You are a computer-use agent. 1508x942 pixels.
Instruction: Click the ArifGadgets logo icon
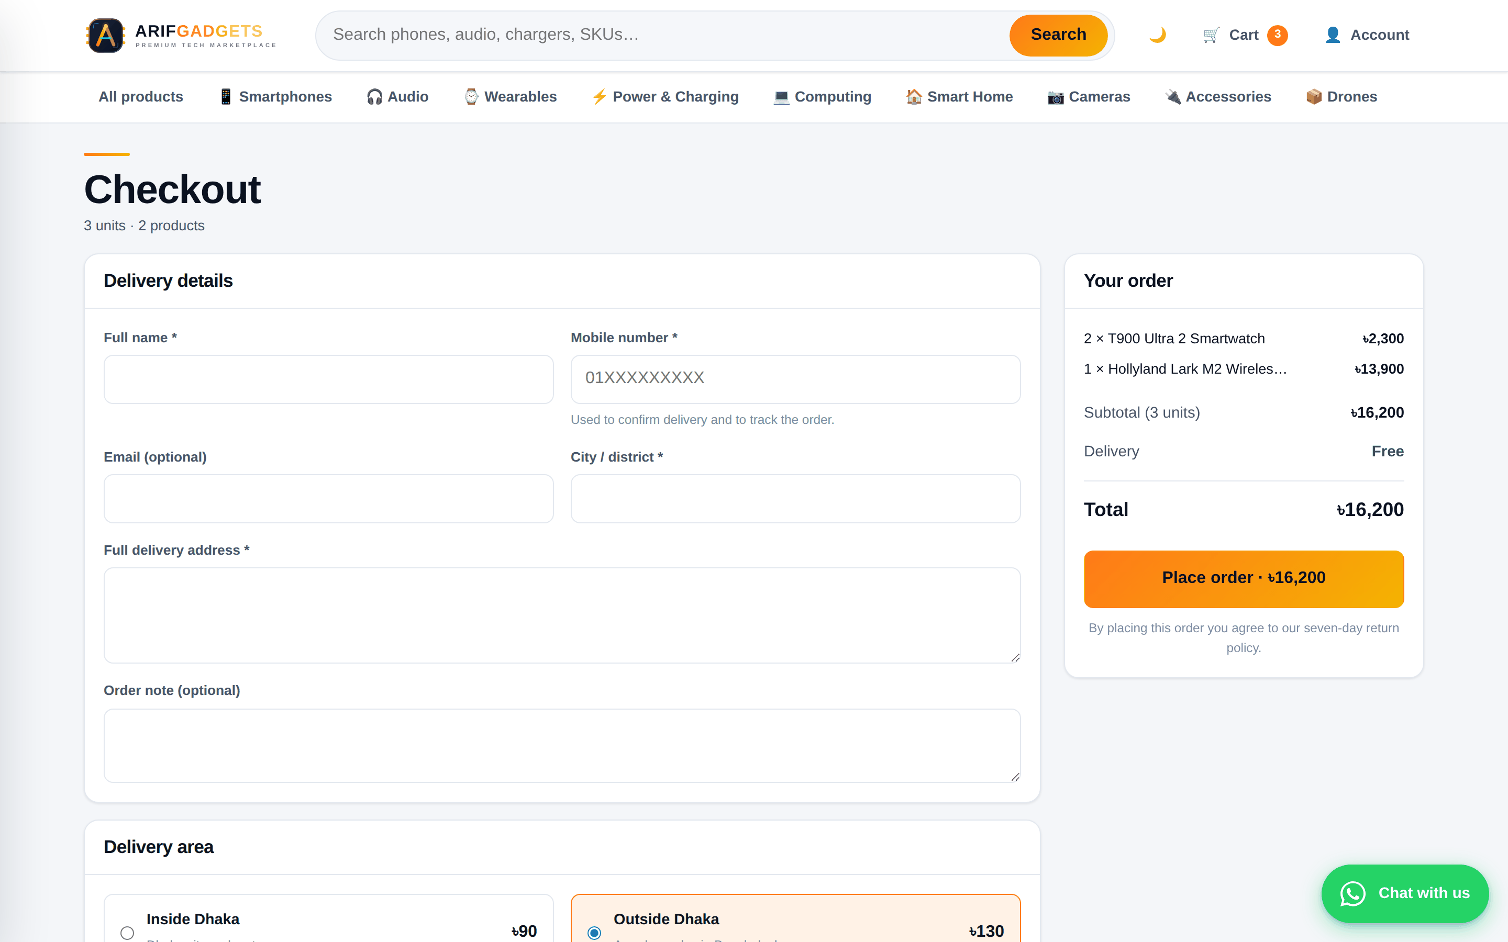coord(105,35)
